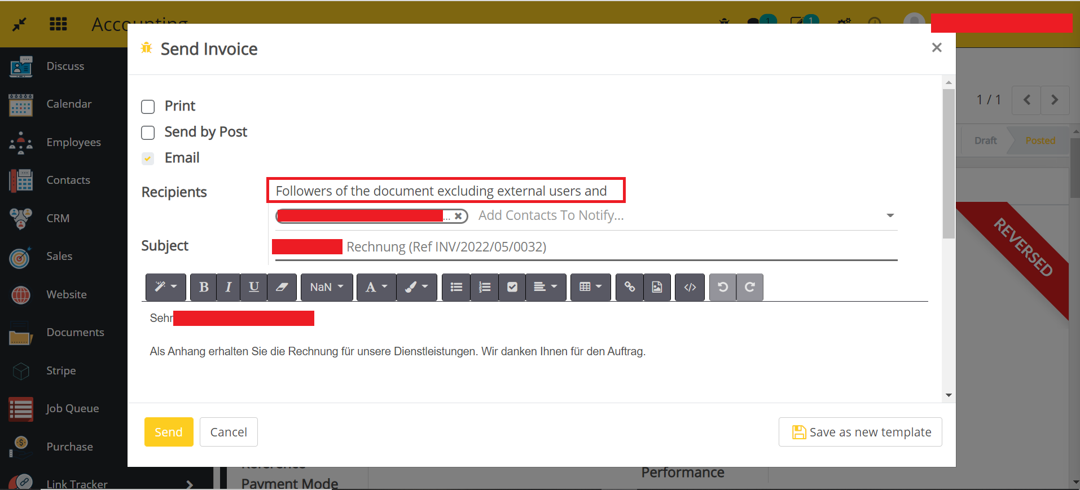This screenshot has width=1080, height=490.
Task: Close the Send Invoice dialog
Action: [x=937, y=48]
